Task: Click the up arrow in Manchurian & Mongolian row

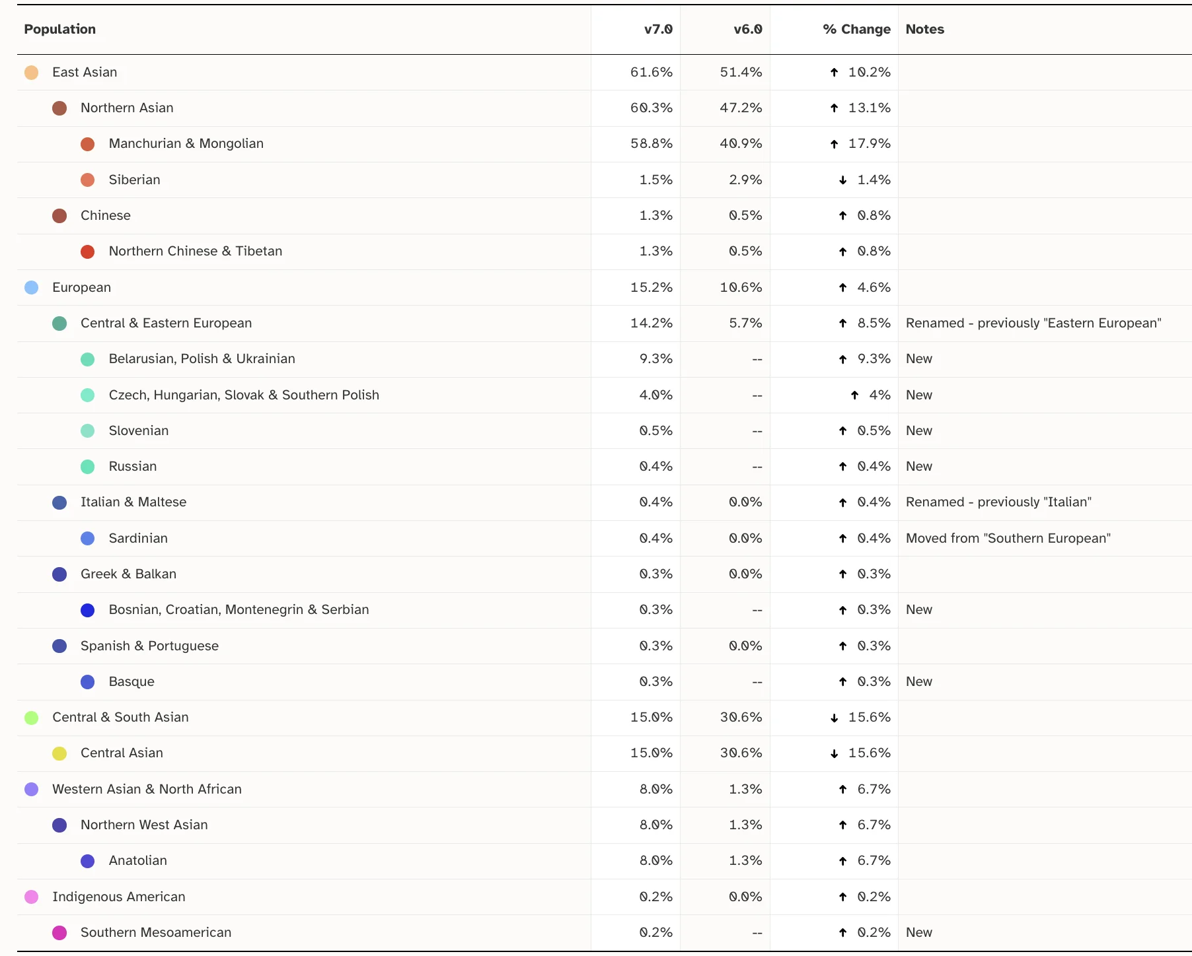Action: tap(834, 144)
